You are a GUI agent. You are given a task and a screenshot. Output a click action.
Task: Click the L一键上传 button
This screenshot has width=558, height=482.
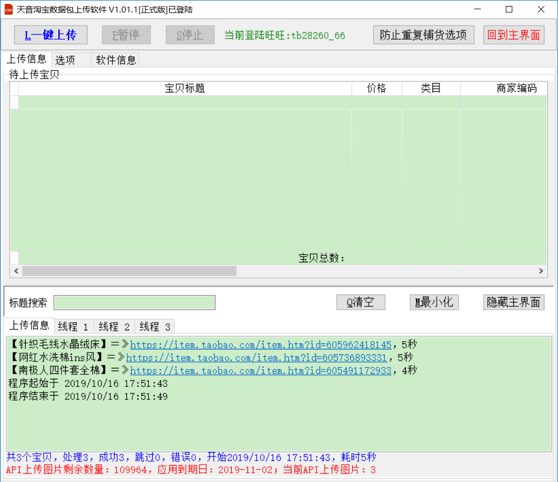[x=51, y=35]
